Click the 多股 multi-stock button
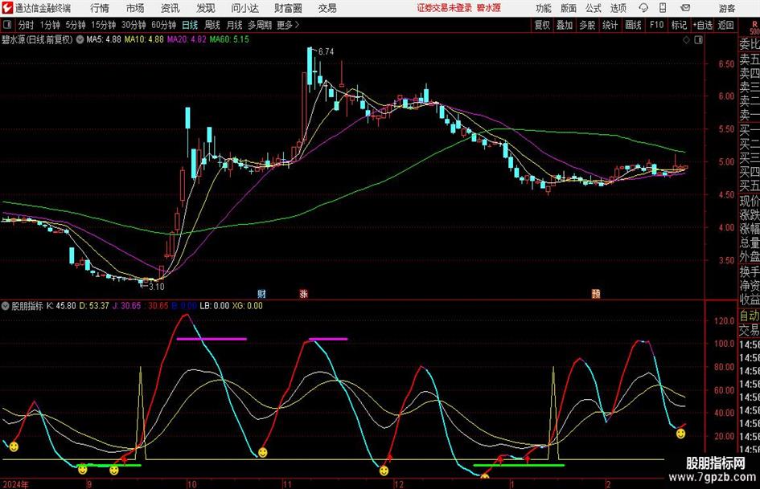Viewport: 760px width, 489px height. 587,25
